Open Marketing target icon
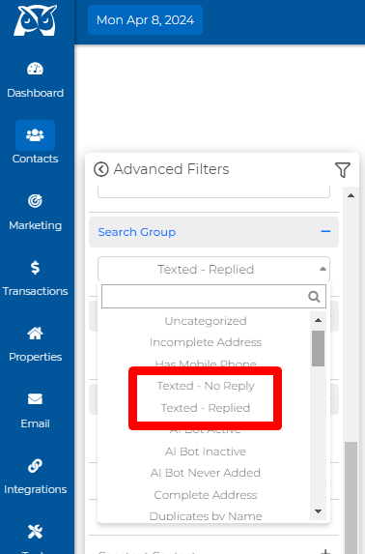365x554 pixels. pos(35,201)
